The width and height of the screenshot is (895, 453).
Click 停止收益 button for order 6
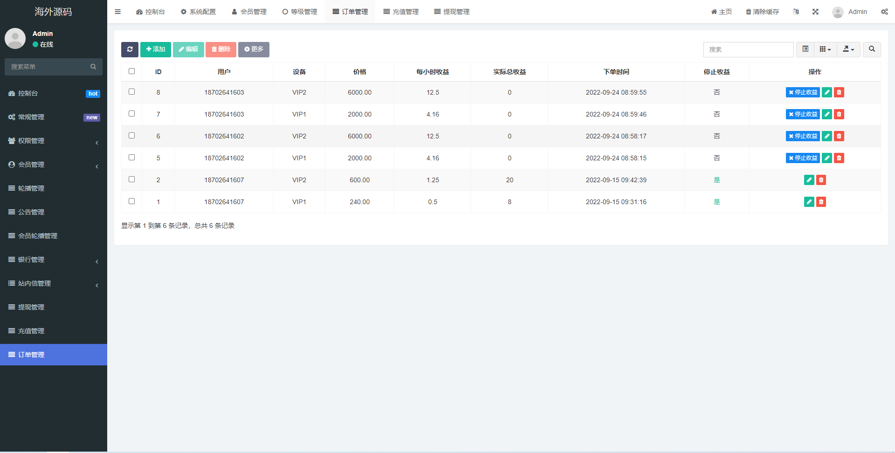coord(802,136)
